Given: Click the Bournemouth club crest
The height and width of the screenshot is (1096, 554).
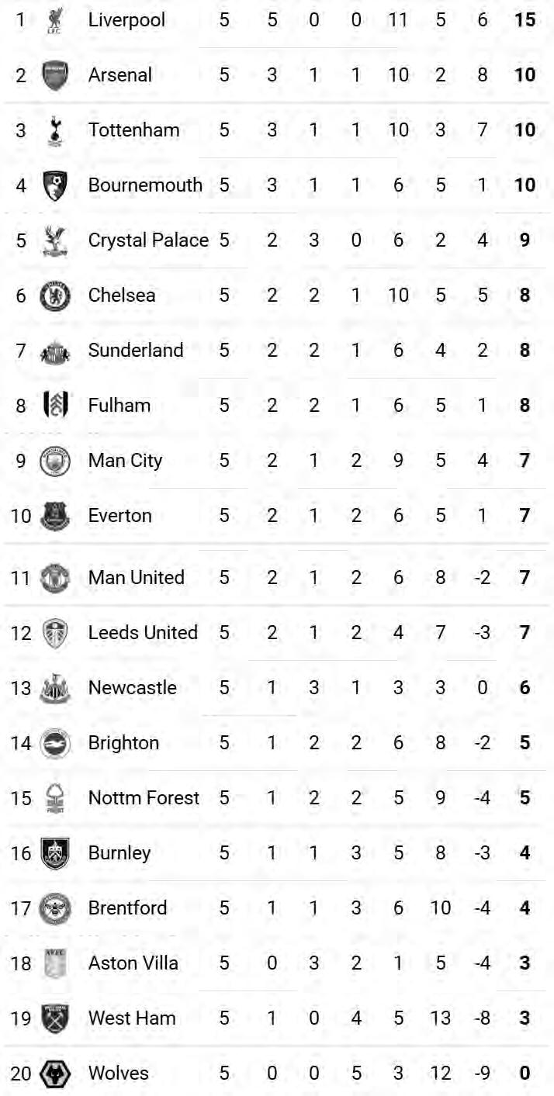Looking at the screenshot, I should tap(54, 185).
